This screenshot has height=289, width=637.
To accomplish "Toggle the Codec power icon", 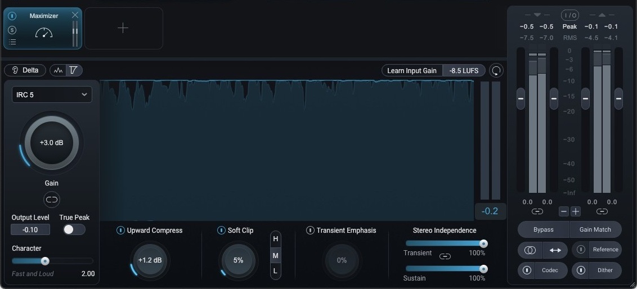I will pos(527,270).
